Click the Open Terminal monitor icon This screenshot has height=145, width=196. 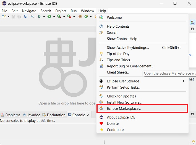point(26,16)
